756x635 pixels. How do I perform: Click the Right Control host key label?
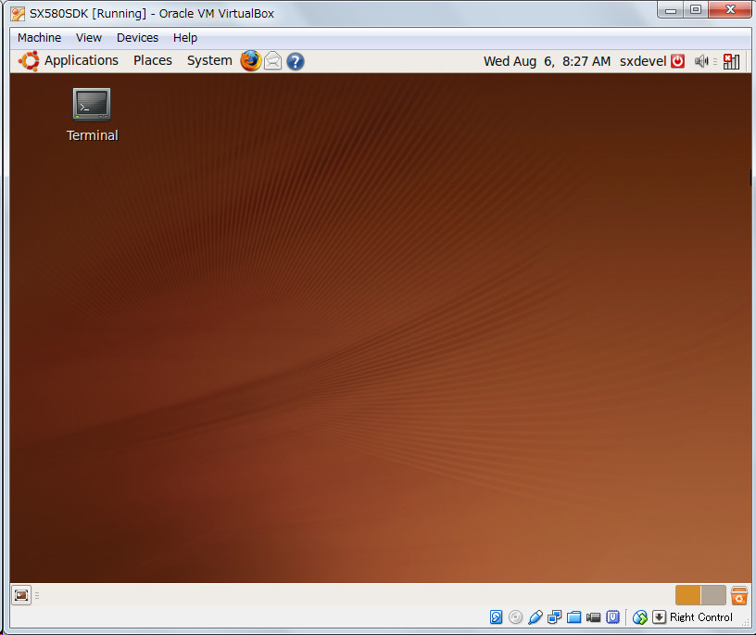click(701, 617)
